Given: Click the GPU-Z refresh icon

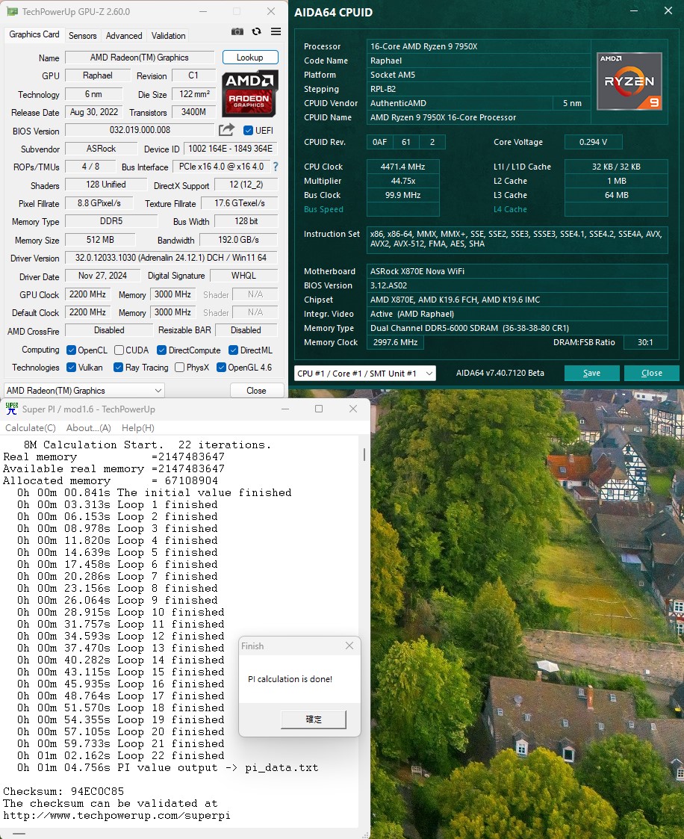Looking at the screenshot, I should coord(257,31).
